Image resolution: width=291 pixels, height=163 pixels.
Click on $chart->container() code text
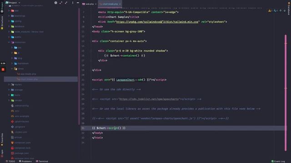(125, 56)
